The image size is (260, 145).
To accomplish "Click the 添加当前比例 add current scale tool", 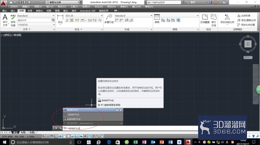I will pyautogui.click(x=227, y=19).
